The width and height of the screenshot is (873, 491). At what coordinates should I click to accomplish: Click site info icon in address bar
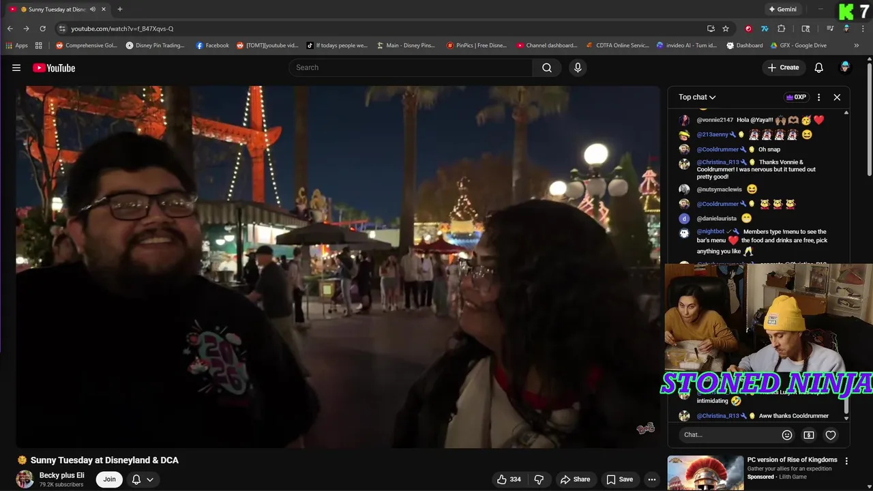coord(62,29)
